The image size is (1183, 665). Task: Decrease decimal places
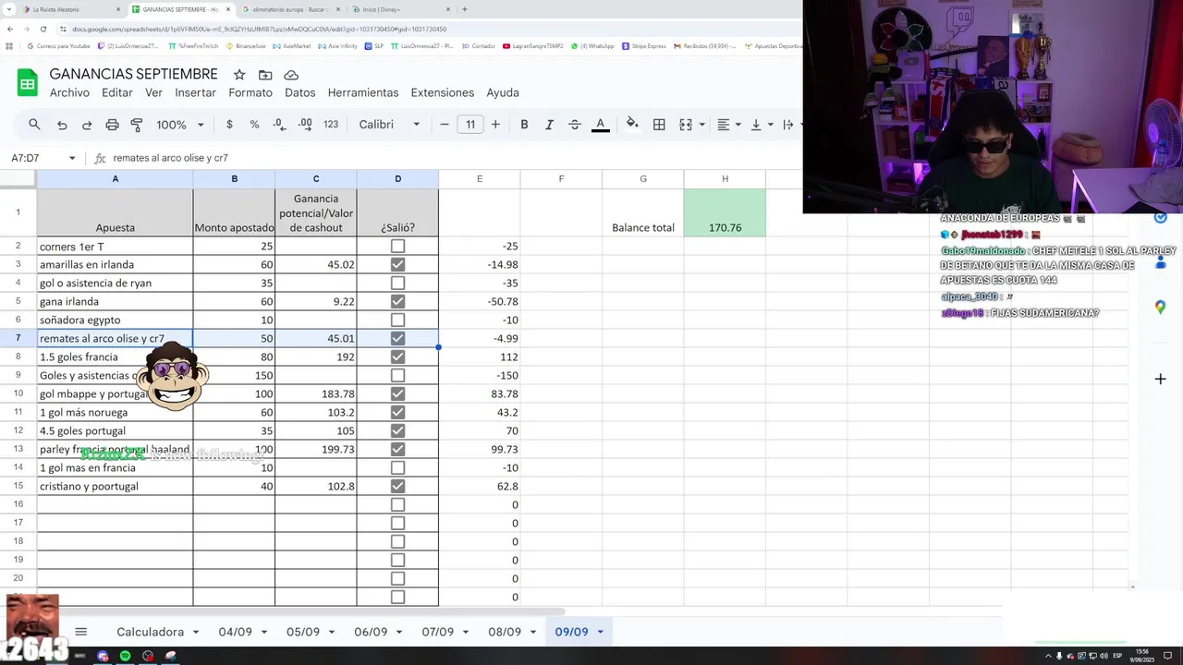(x=279, y=125)
